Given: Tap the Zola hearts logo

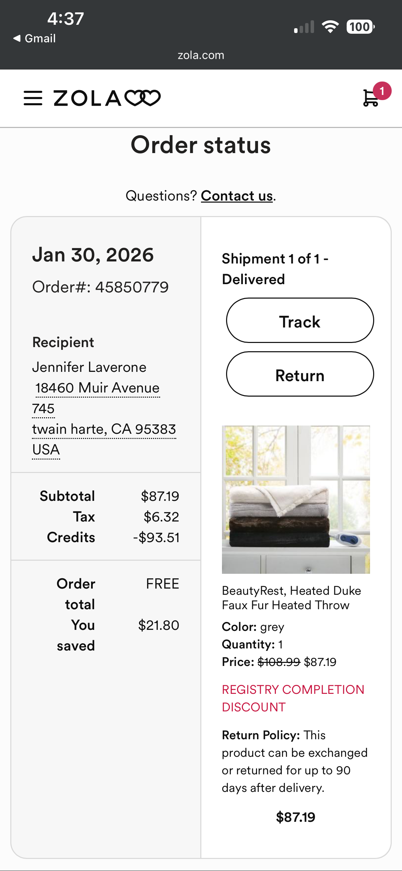Looking at the screenshot, I should point(107,98).
